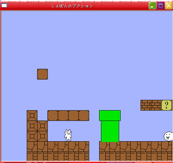This screenshot has height=163, width=173.
Task: Click the round white smiling enemy
Action: coord(168,136)
